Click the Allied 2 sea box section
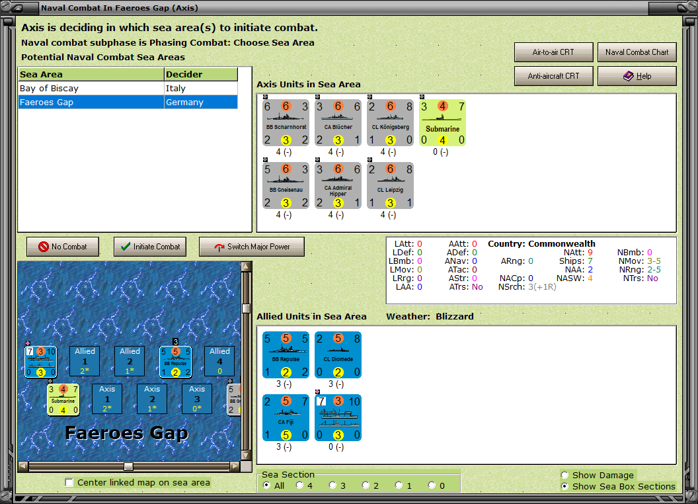This screenshot has height=504, width=698. pyautogui.click(x=130, y=361)
